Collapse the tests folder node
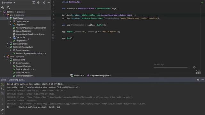Screen dimensions: 205x115 pyautogui.click(x=4, y=57)
